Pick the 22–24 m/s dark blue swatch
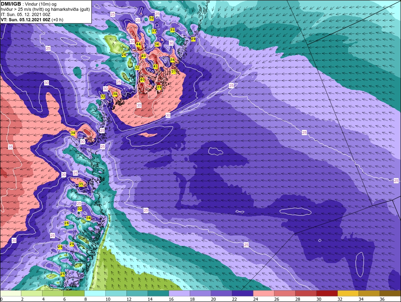The width and height of the screenshot is (401, 302). pos(243,293)
